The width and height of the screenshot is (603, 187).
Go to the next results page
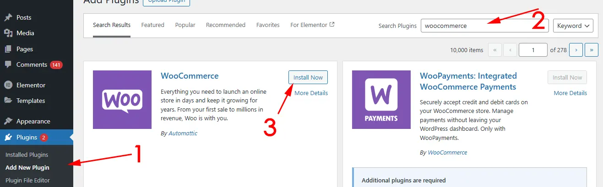576,50
